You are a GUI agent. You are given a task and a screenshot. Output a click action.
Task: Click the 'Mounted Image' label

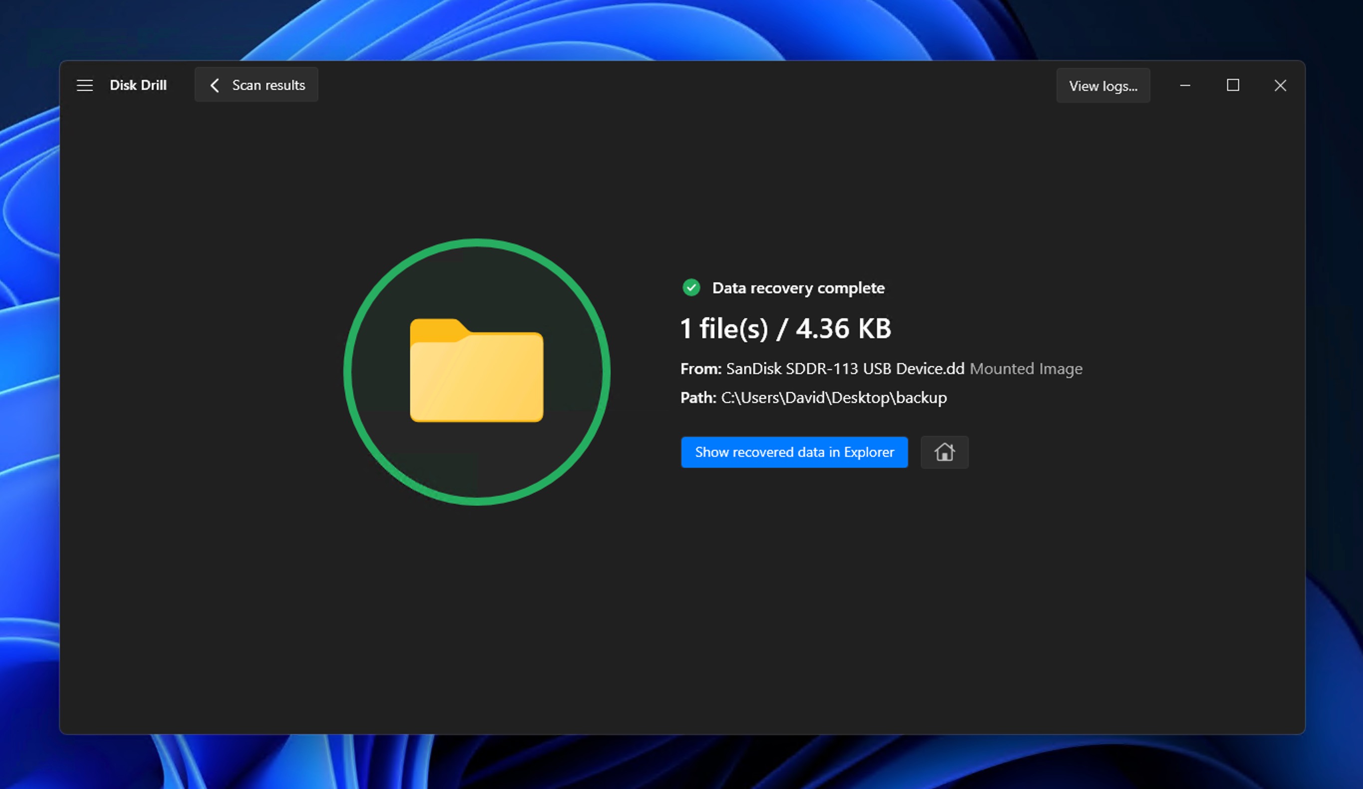pyautogui.click(x=1026, y=369)
